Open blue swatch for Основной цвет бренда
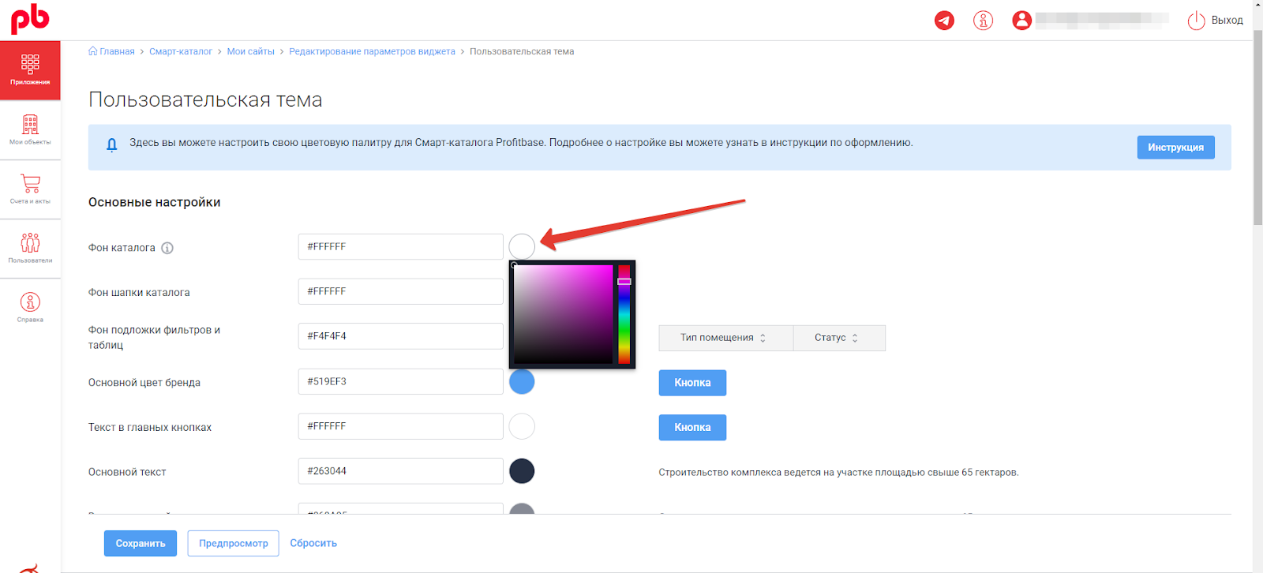Image resolution: width=1263 pixels, height=573 pixels. click(x=522, y=381)
